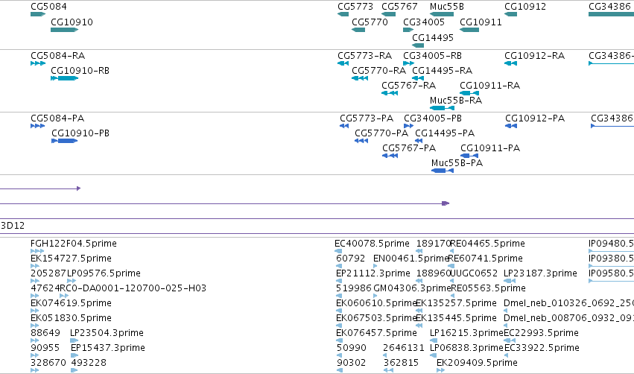The height and width of the screenshot is (374, 634).
Task: Select the Muc55B-PA protein label
Action: pos(457,163)
